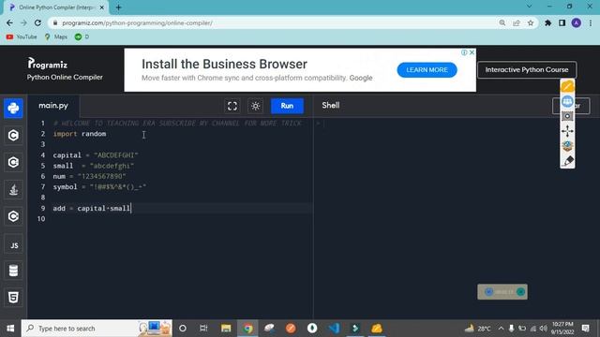The image size is (600, 337).
Task: Open Chrome three-dot menu
Action: pos(591,22)
